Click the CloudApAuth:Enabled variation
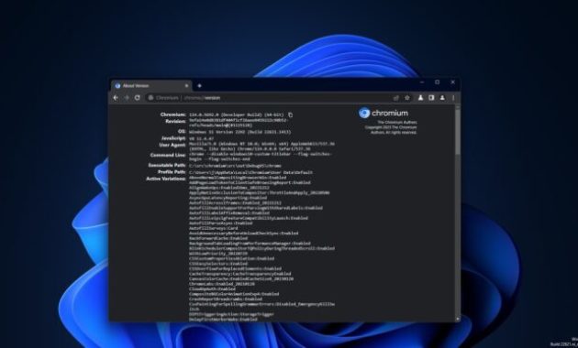 click(x=212, y=289)
